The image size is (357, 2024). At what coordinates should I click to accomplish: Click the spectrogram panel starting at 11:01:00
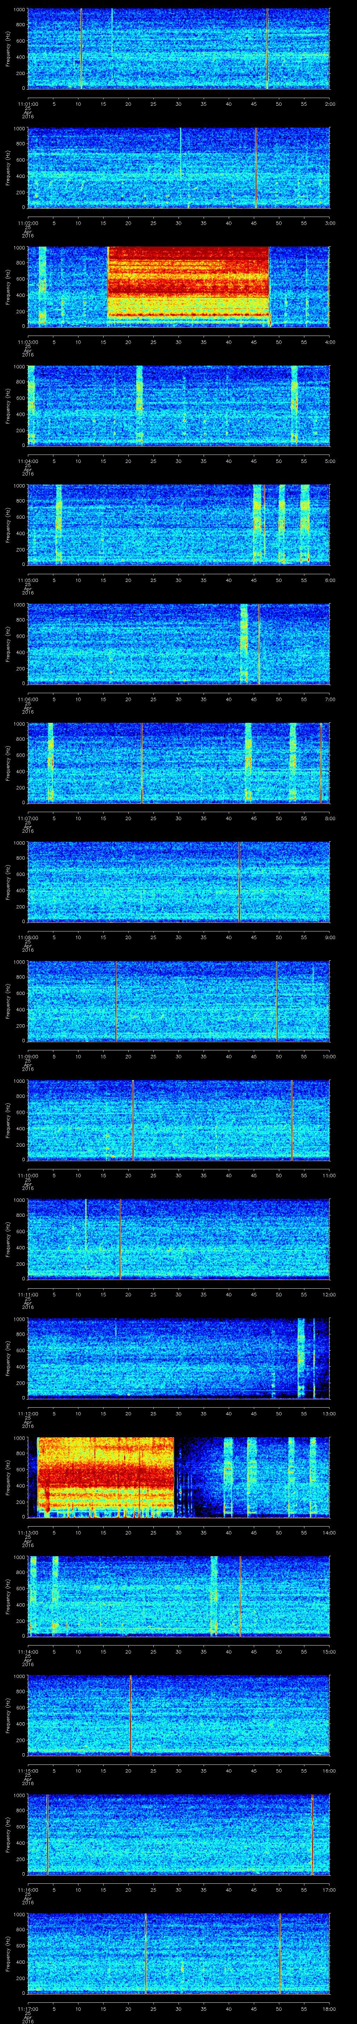(x=179, y=49)
